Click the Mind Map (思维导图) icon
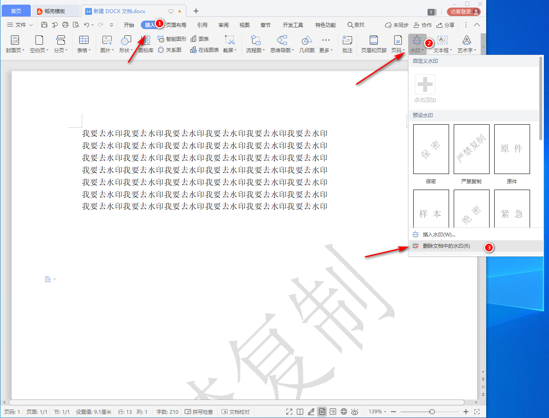The width and height of the screenshot is (549, 418). 282,40
